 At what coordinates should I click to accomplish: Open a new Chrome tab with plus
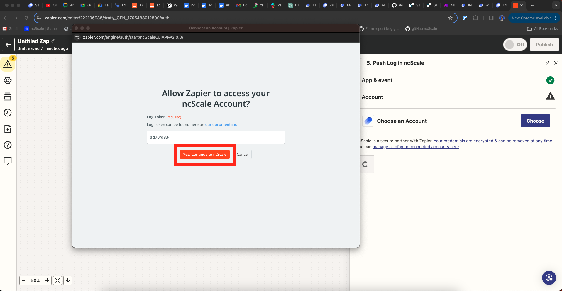[x=532, y=5]
